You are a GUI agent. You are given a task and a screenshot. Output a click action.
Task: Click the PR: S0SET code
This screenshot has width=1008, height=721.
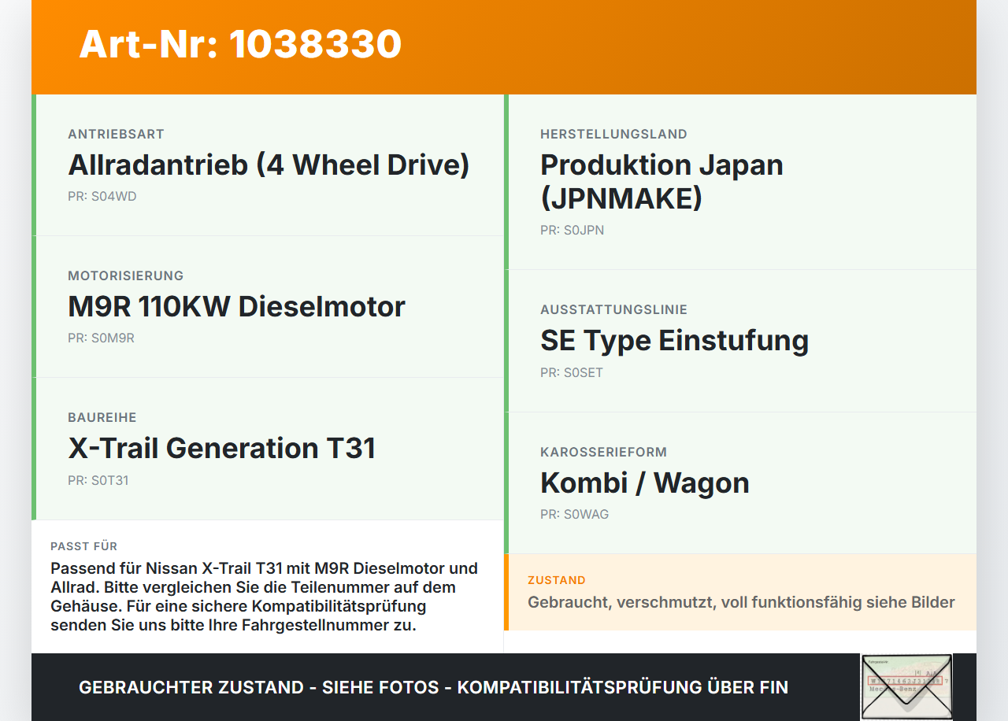pyautogui.click(x=572, y=372)
